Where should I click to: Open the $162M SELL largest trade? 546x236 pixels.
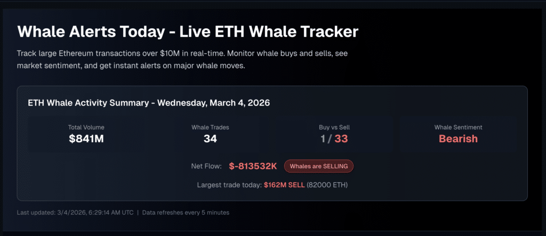click(284, 185)
